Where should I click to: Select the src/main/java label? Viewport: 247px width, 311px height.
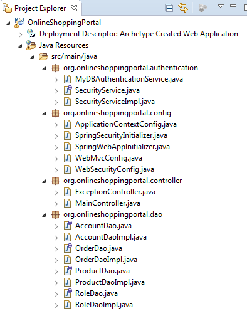tap(74, 56)
